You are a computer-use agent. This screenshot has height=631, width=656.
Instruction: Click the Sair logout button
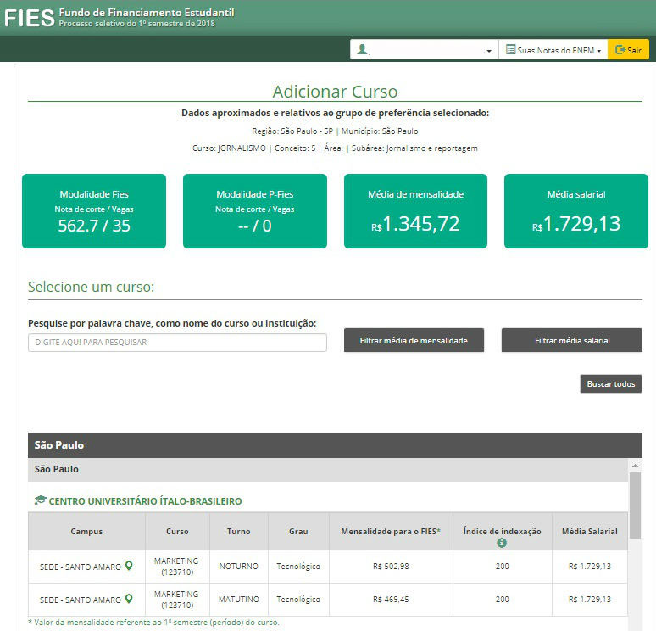[628, 50]
